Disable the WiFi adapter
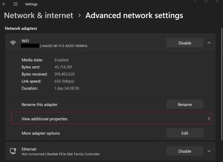 185,43
